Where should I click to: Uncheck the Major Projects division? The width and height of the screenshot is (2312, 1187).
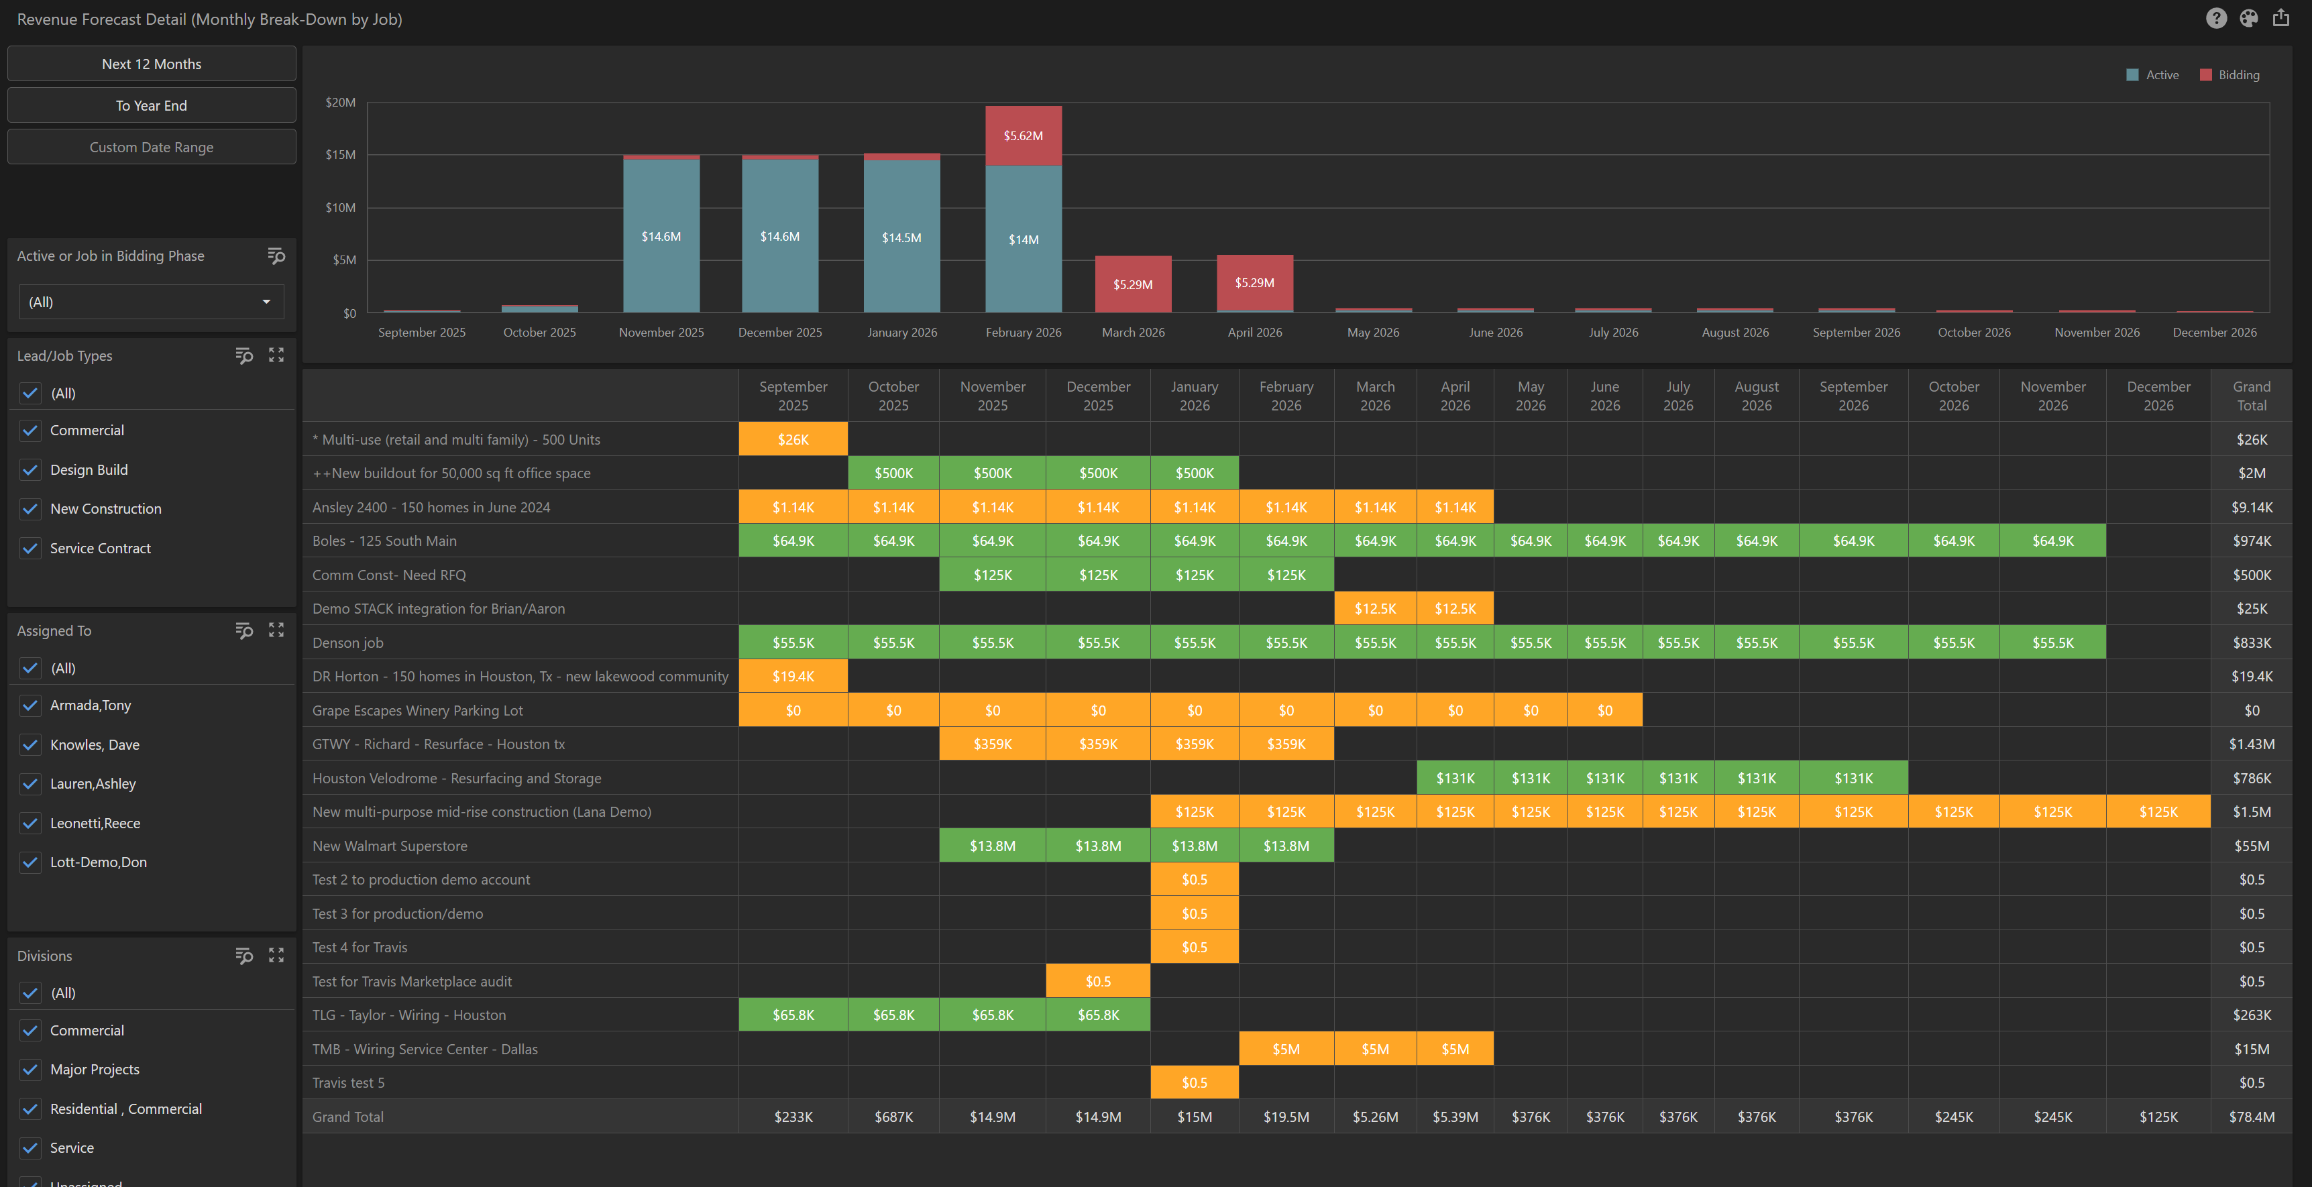[30, 1070]
